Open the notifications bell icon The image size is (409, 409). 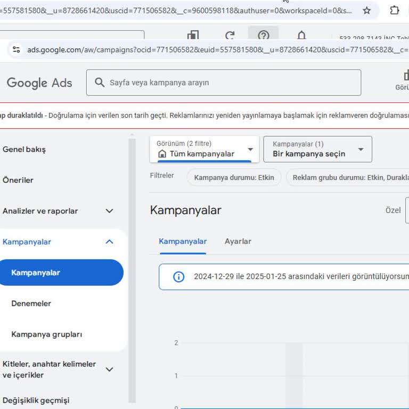(301, 35)
